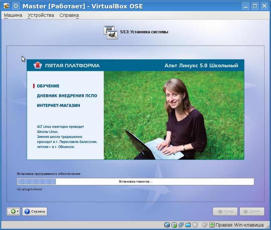
Task: Open the Устройства menu
Action: pos(41,15)
